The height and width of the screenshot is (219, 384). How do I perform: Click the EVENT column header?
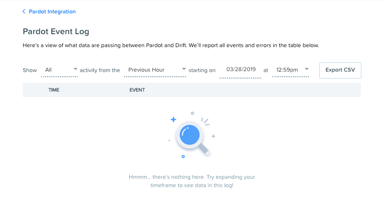[137, 90]
